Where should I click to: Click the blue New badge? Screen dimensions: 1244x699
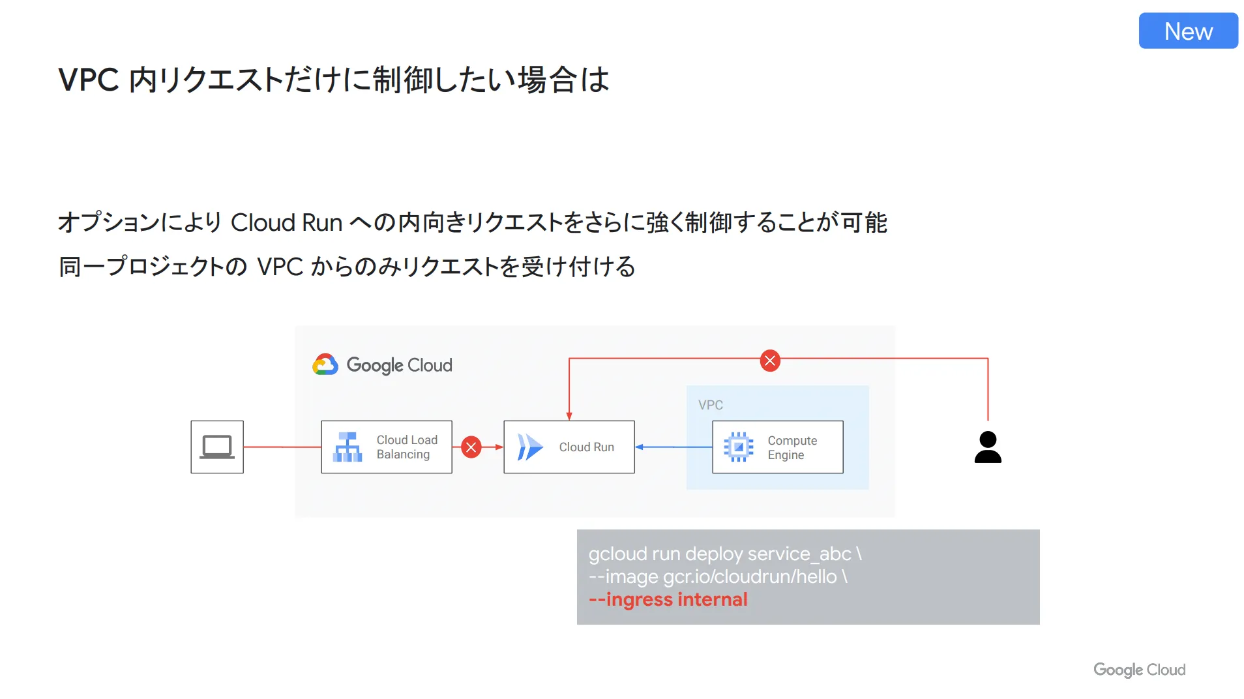1188,31
